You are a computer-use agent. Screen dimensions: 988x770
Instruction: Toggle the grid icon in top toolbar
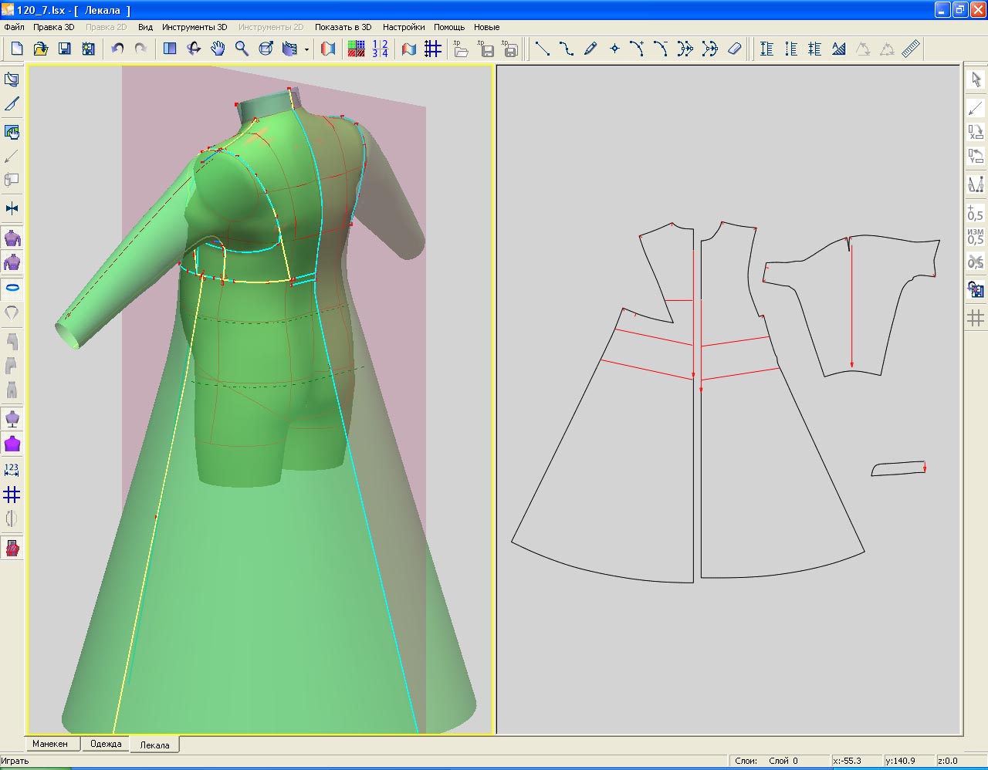click(433, 49)
